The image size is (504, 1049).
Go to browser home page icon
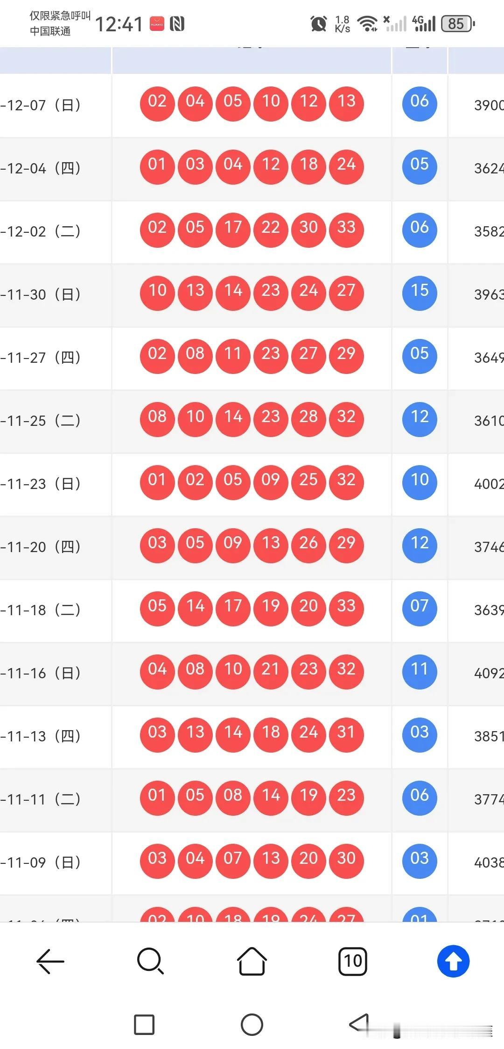pos(252,962)
